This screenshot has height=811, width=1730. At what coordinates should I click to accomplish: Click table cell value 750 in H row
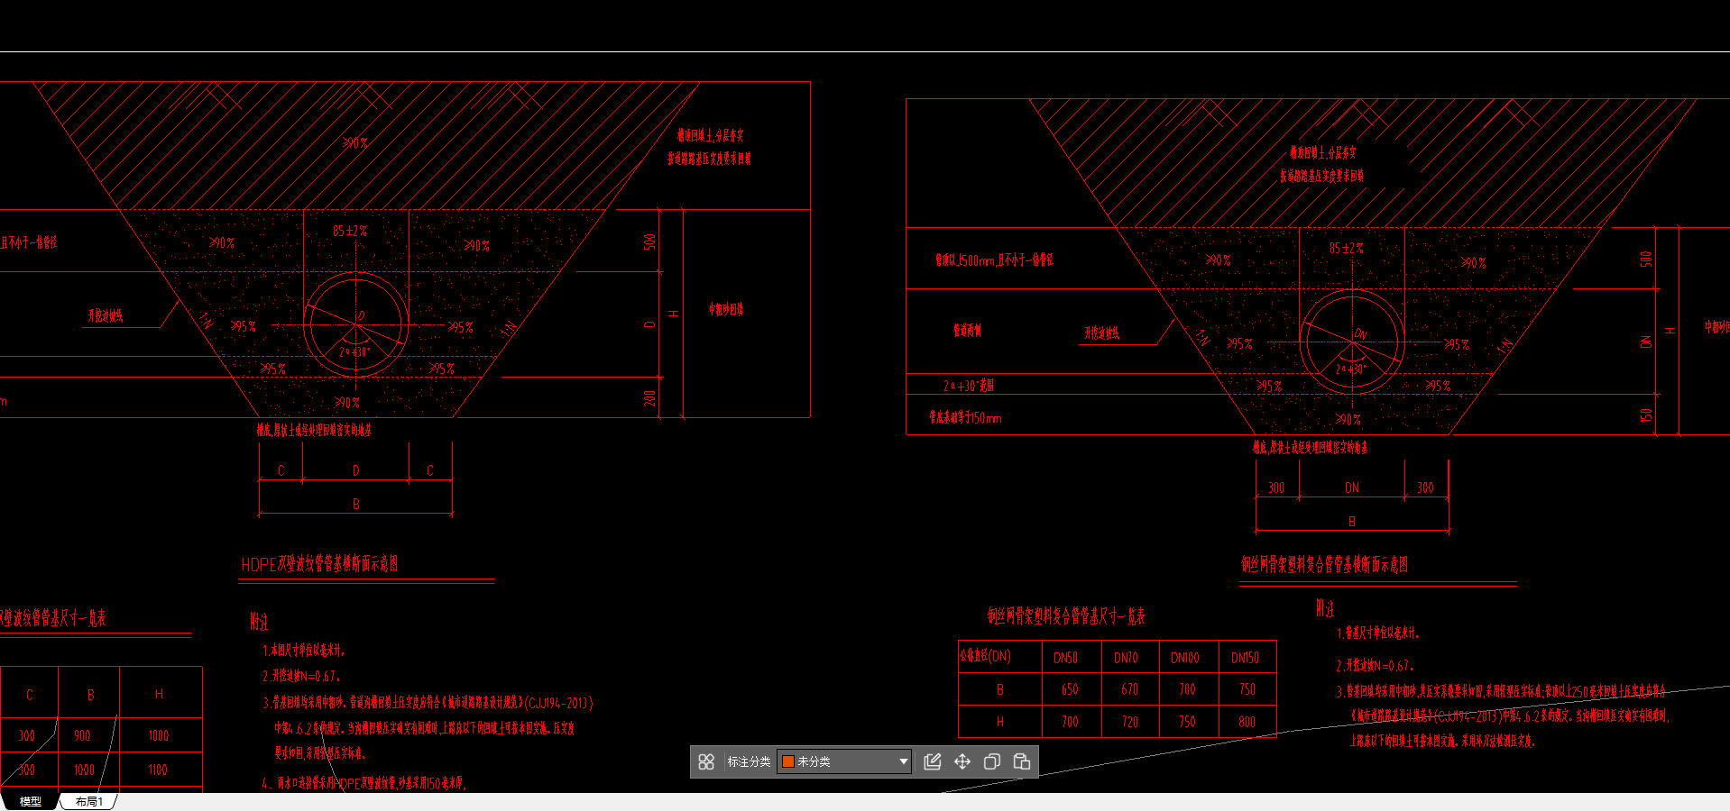click(1187, 722)
